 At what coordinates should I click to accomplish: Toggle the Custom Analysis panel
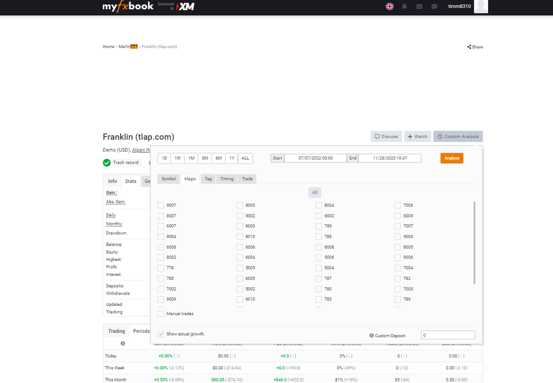(458, 136)
